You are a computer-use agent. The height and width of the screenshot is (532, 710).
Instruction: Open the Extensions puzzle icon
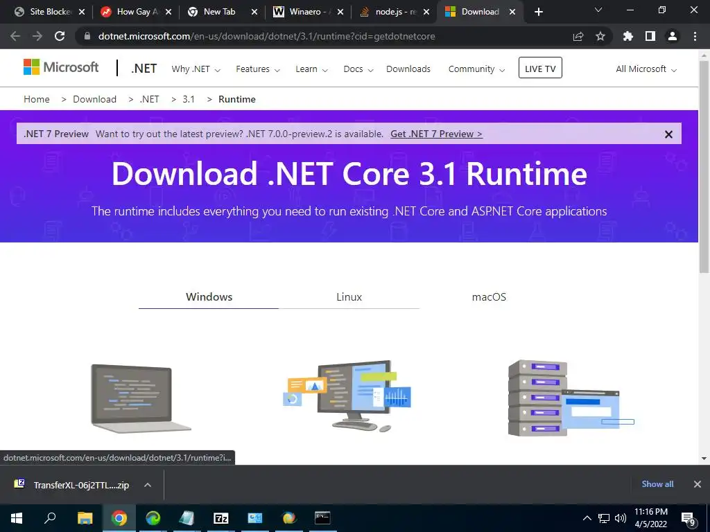[628, 36]
